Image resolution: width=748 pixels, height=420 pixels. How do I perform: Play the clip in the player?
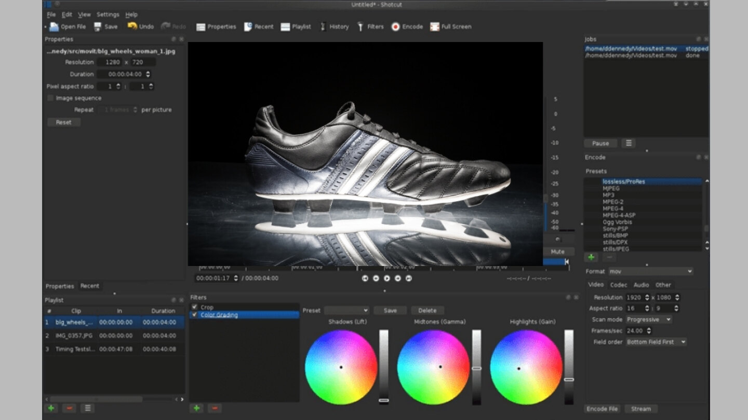coord(387,278)
